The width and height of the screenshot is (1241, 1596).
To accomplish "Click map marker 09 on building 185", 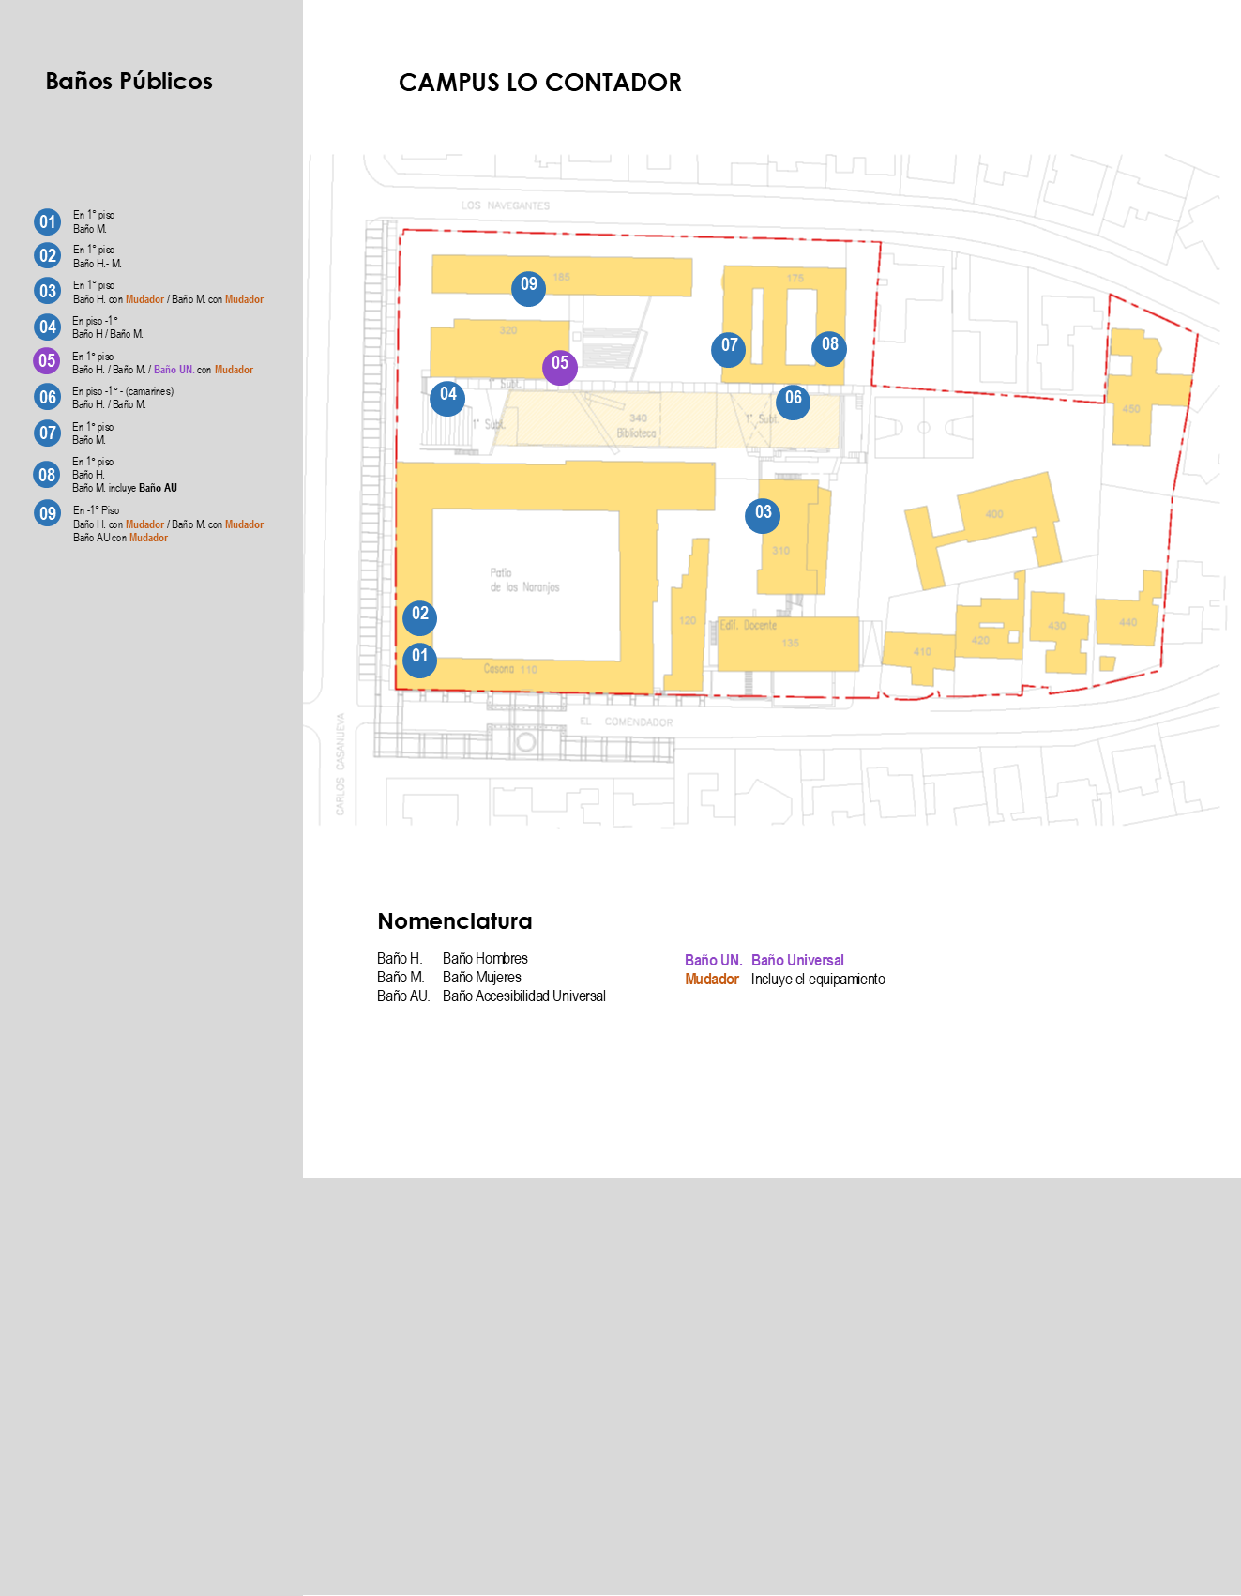I will 528,288.
